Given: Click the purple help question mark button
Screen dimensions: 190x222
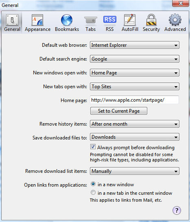Looking at the screenshot, I should coord(177,210).
